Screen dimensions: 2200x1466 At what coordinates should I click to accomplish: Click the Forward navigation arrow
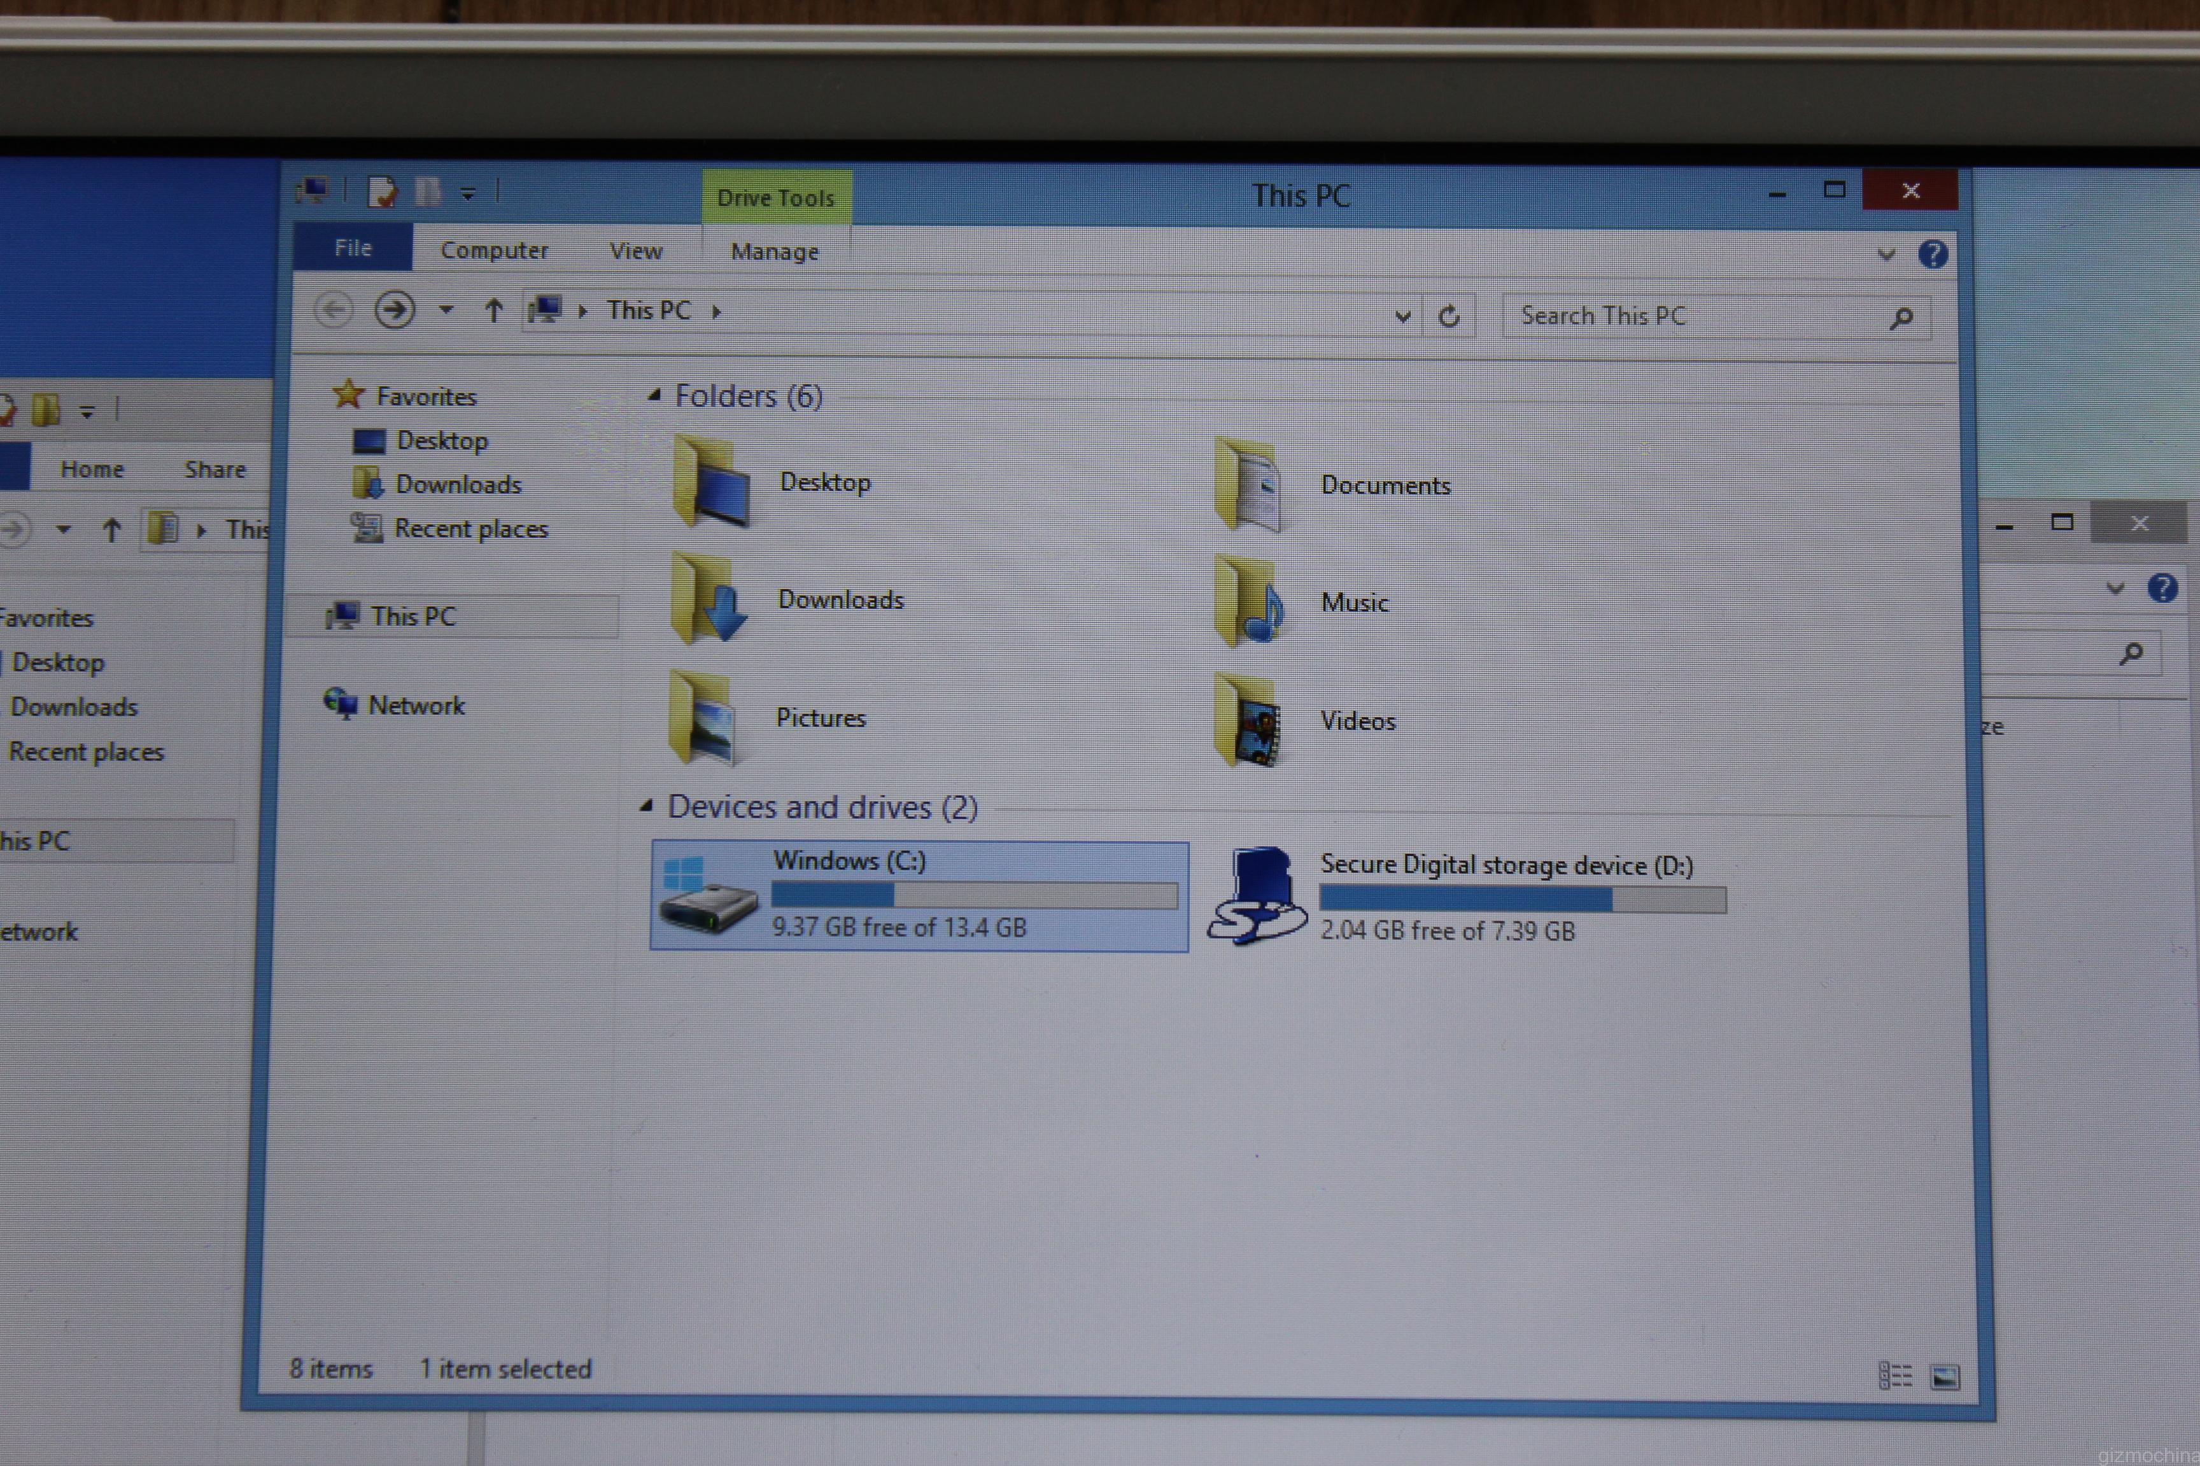pyautogui.click(x=395, y=309)
